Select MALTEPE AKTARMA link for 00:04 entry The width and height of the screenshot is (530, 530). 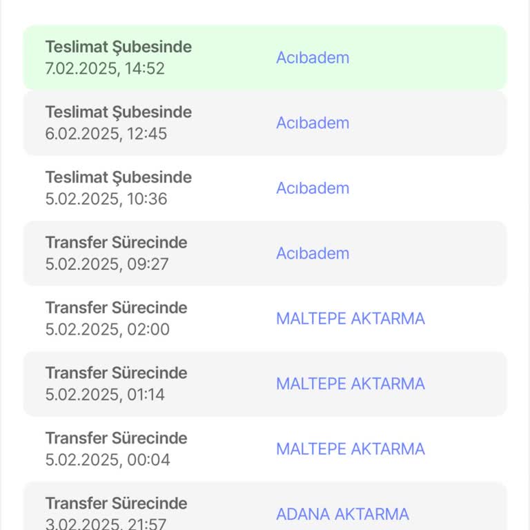point(350,449)
